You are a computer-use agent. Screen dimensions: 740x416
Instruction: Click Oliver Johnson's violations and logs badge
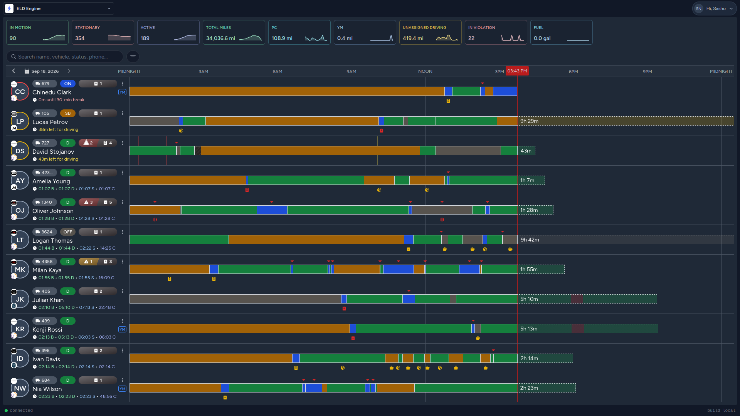tap(98, 202)
